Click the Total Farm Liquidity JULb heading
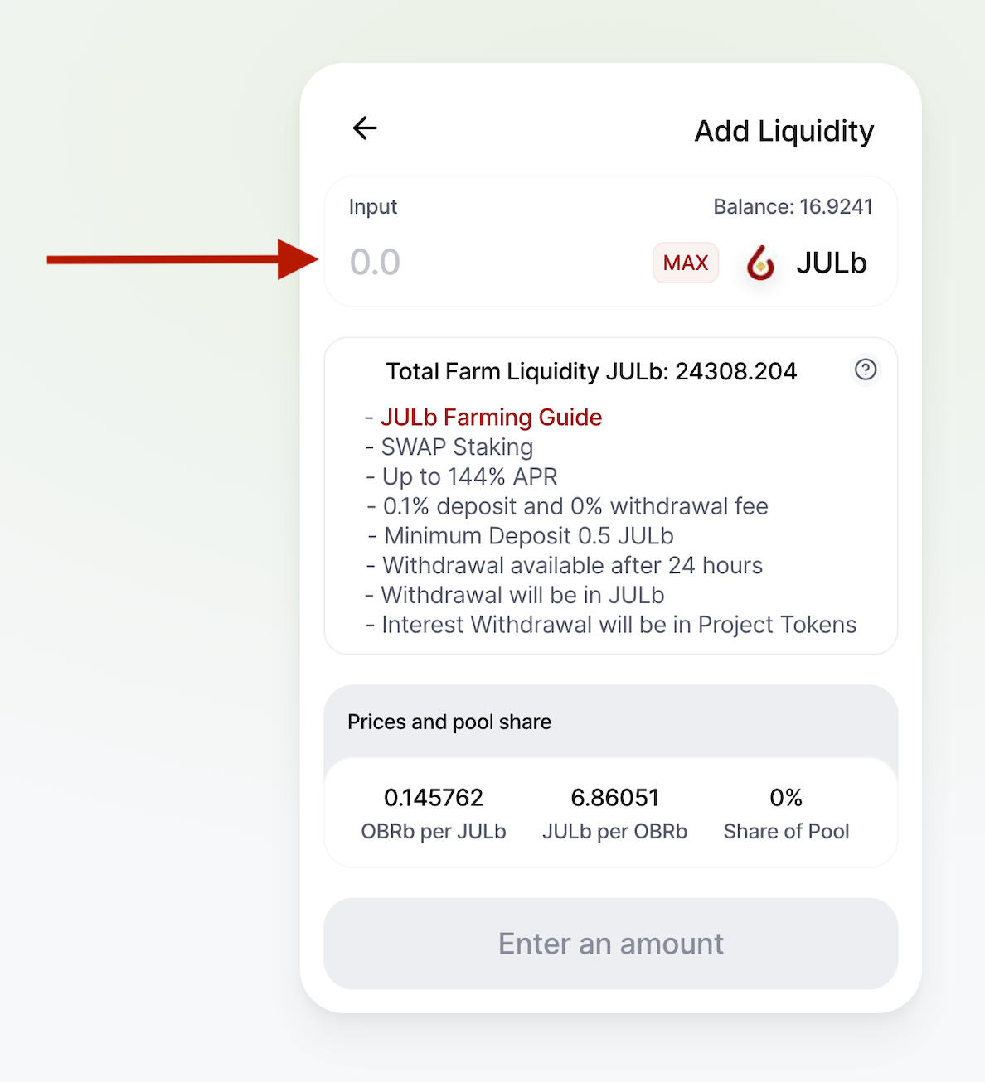 coord(590,371)
